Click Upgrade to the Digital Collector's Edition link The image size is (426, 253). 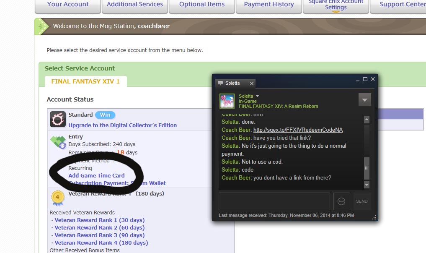(123, 125)
